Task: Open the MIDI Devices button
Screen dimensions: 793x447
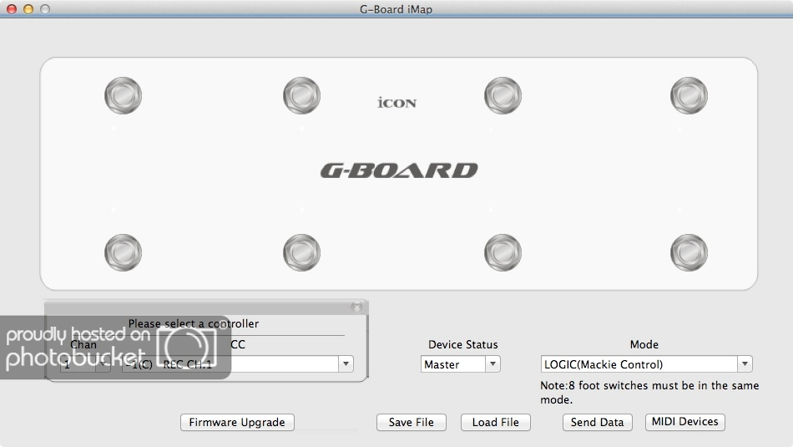Action: pyautogui.click(x=684, y=422)
